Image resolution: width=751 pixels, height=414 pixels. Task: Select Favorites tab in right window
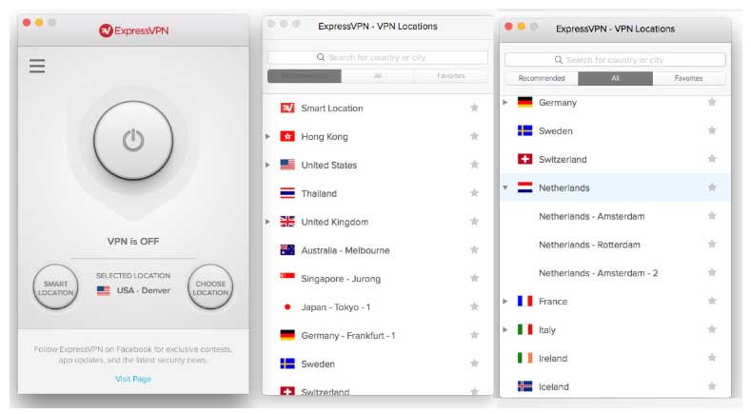[x=689, y=78]
